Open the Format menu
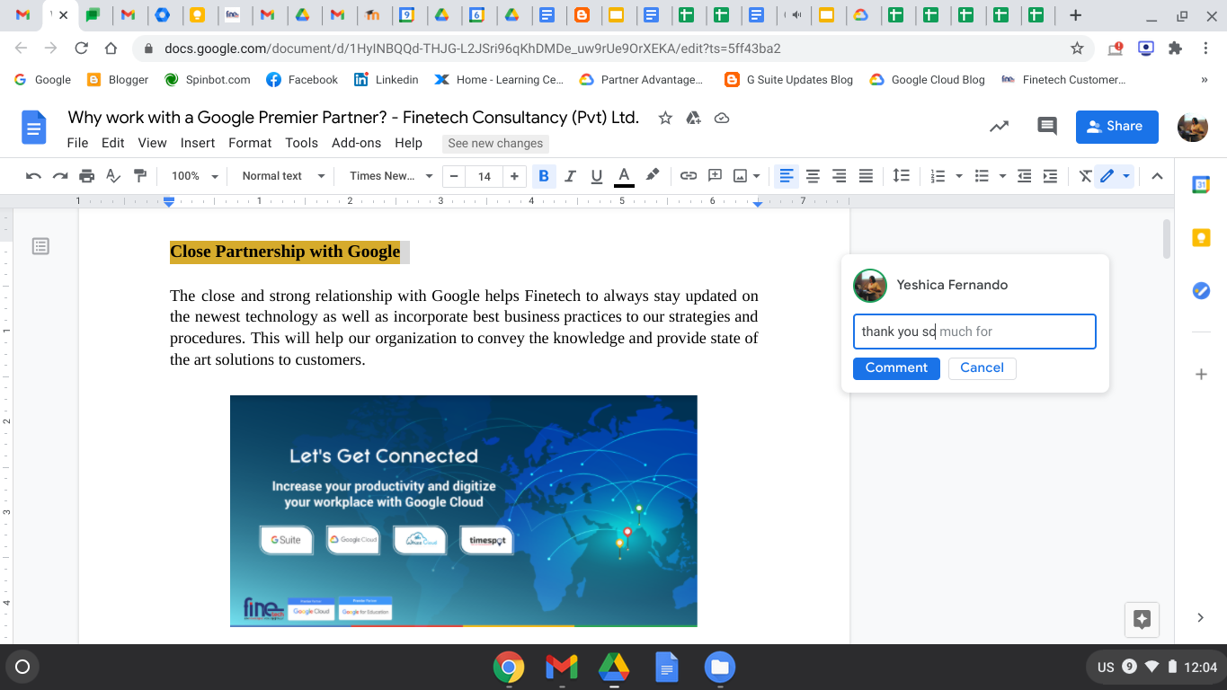Image resolution: width=1227 pixels, height=690 pixels. [250, 143]
